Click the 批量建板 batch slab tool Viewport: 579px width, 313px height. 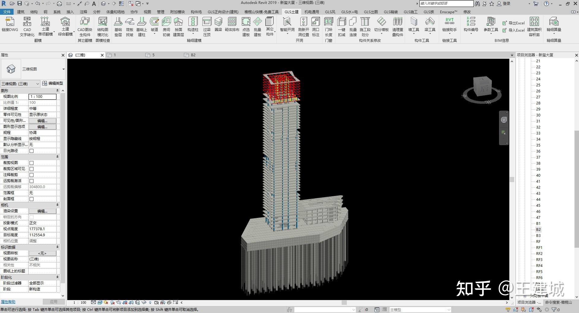click(258, 26)
